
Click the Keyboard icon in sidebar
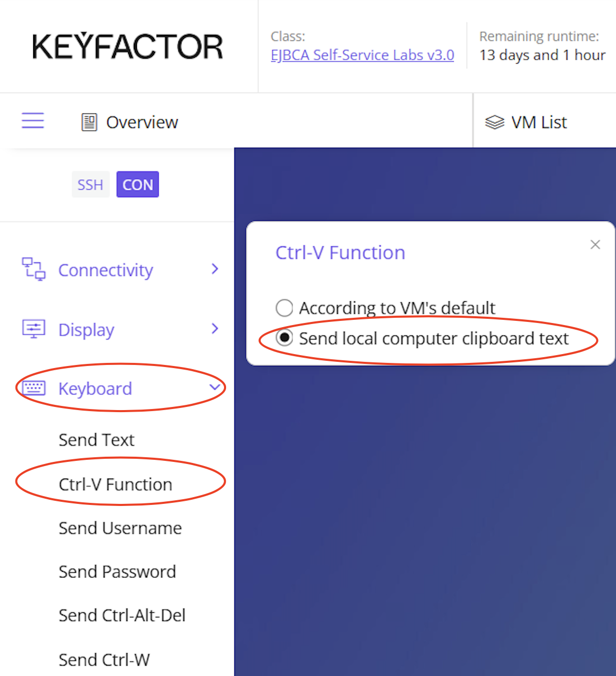(34, 388)
